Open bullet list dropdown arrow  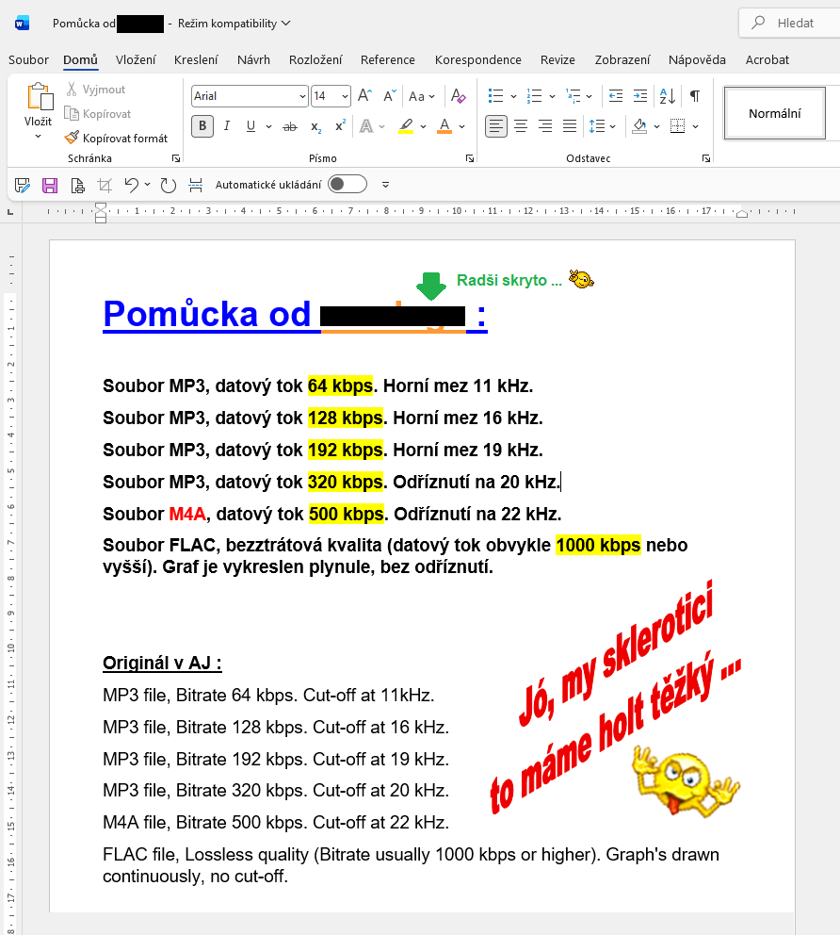tap(513, 96)
